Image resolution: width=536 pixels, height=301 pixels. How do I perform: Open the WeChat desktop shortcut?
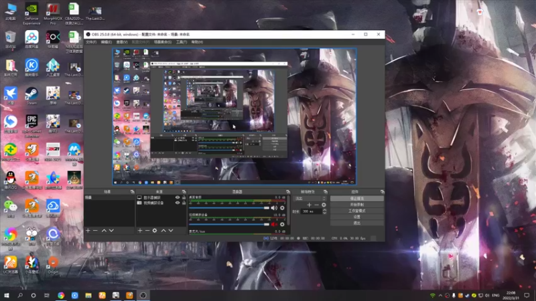click(11, 208)
